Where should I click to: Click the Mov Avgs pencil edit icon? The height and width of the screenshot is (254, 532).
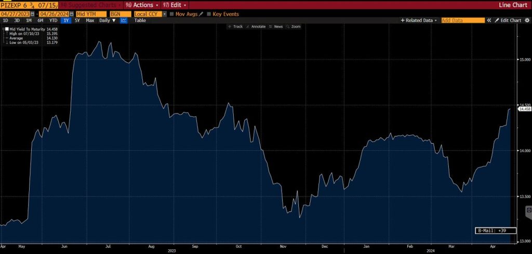point(201,13)
